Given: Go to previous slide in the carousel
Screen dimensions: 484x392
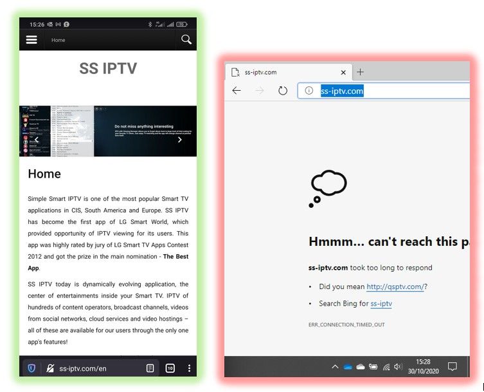Looking at the screenshot, I should coord(37,140).
